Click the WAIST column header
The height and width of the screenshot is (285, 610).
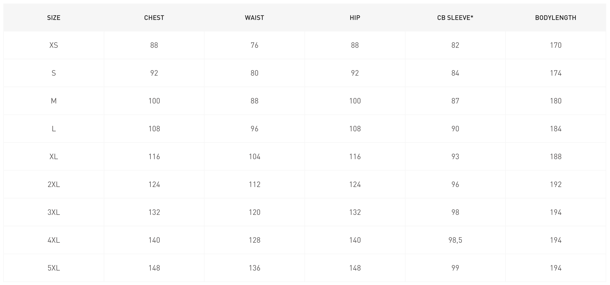tap(254, 18)
